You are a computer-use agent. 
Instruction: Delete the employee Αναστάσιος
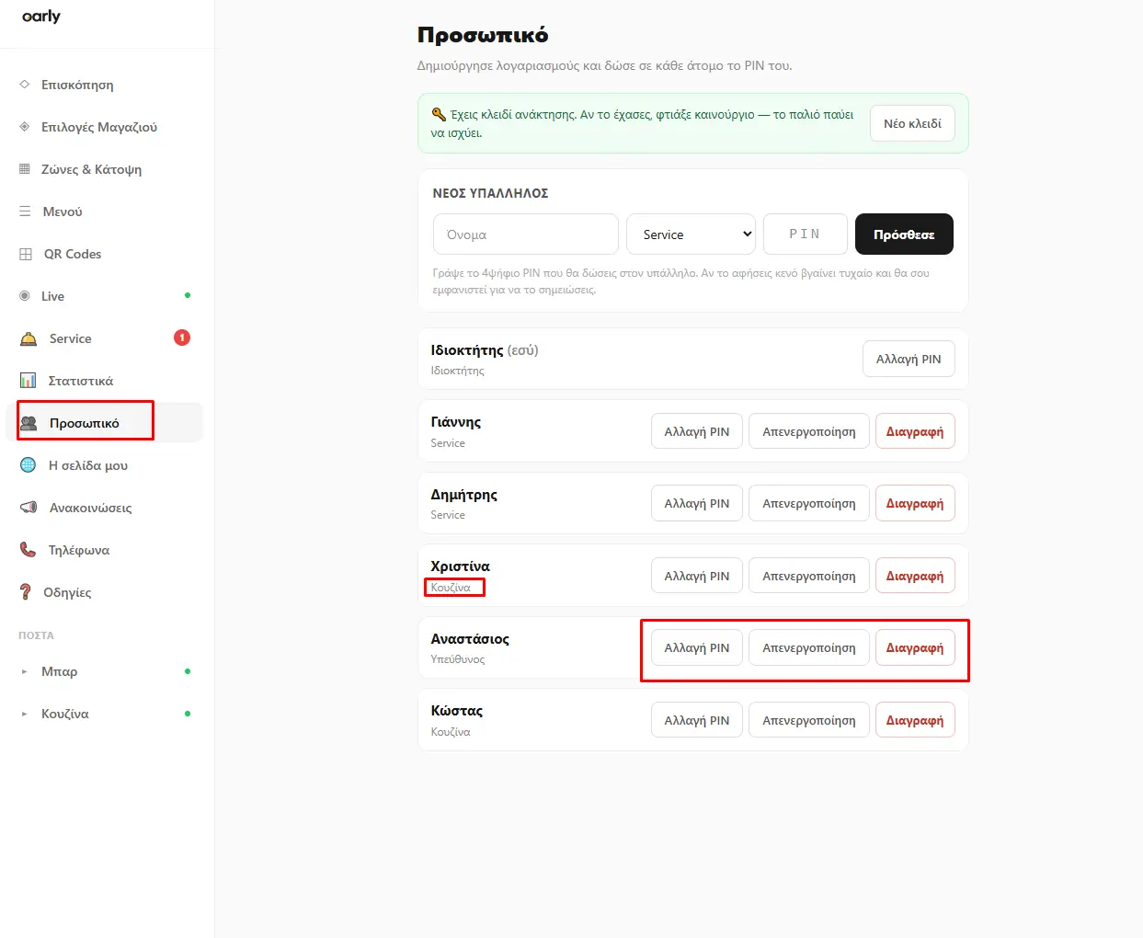pos(915,647)
